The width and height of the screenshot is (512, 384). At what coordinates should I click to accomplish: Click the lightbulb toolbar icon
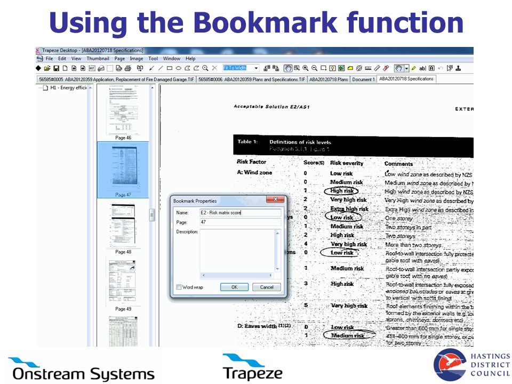pyautogui.click(x=332, y=68)
